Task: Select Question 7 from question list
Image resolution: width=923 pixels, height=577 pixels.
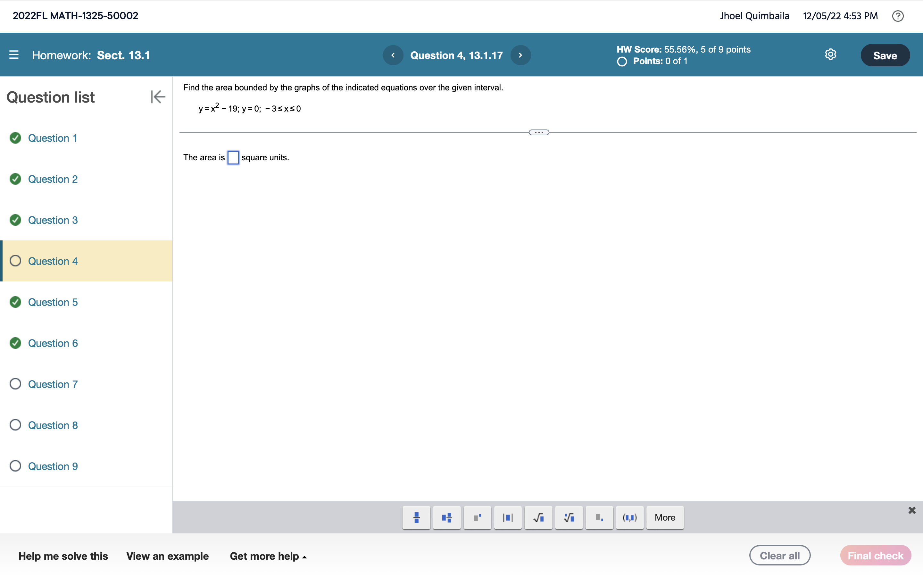Action: coord(53,384)
